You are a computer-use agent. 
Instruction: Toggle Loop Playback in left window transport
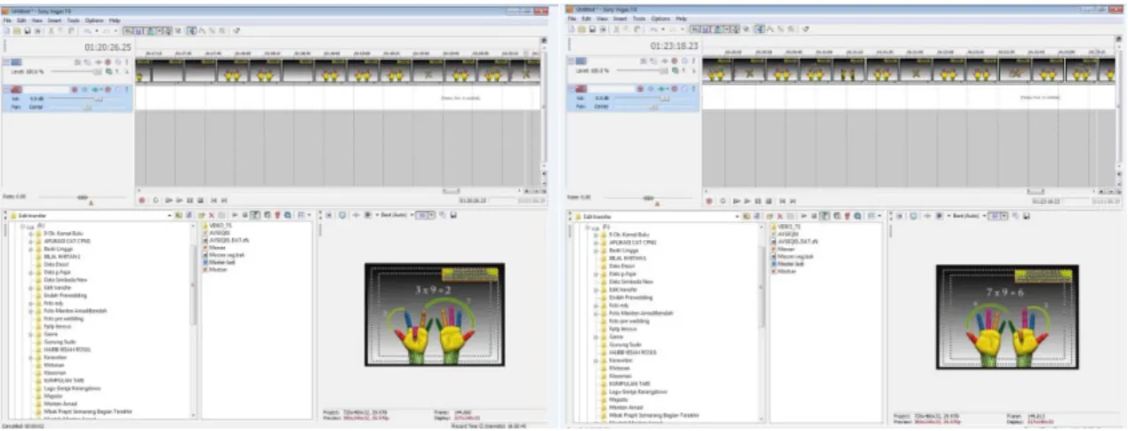coord(156,200)
